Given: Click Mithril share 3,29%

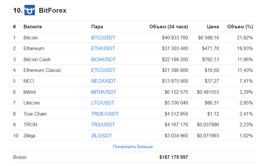Looking at the screenshot, I should pyautogui.click(x=246, y=92).
